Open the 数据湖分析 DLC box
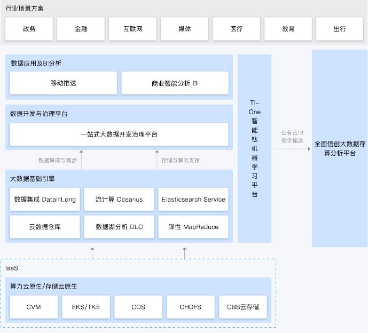 click(x=119, y=227)
